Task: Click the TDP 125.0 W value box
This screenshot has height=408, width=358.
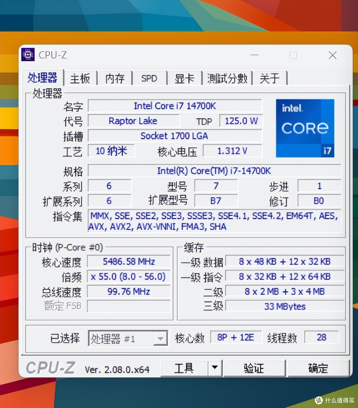Action: pos(241,121)
